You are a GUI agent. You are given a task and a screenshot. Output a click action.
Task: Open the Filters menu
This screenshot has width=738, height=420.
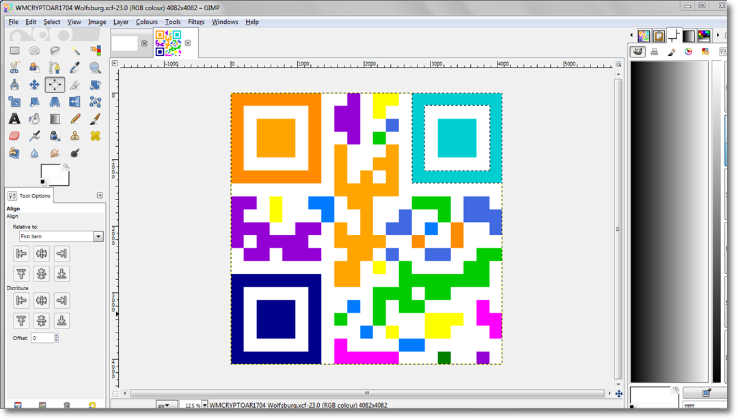click(x=196, y=22)
